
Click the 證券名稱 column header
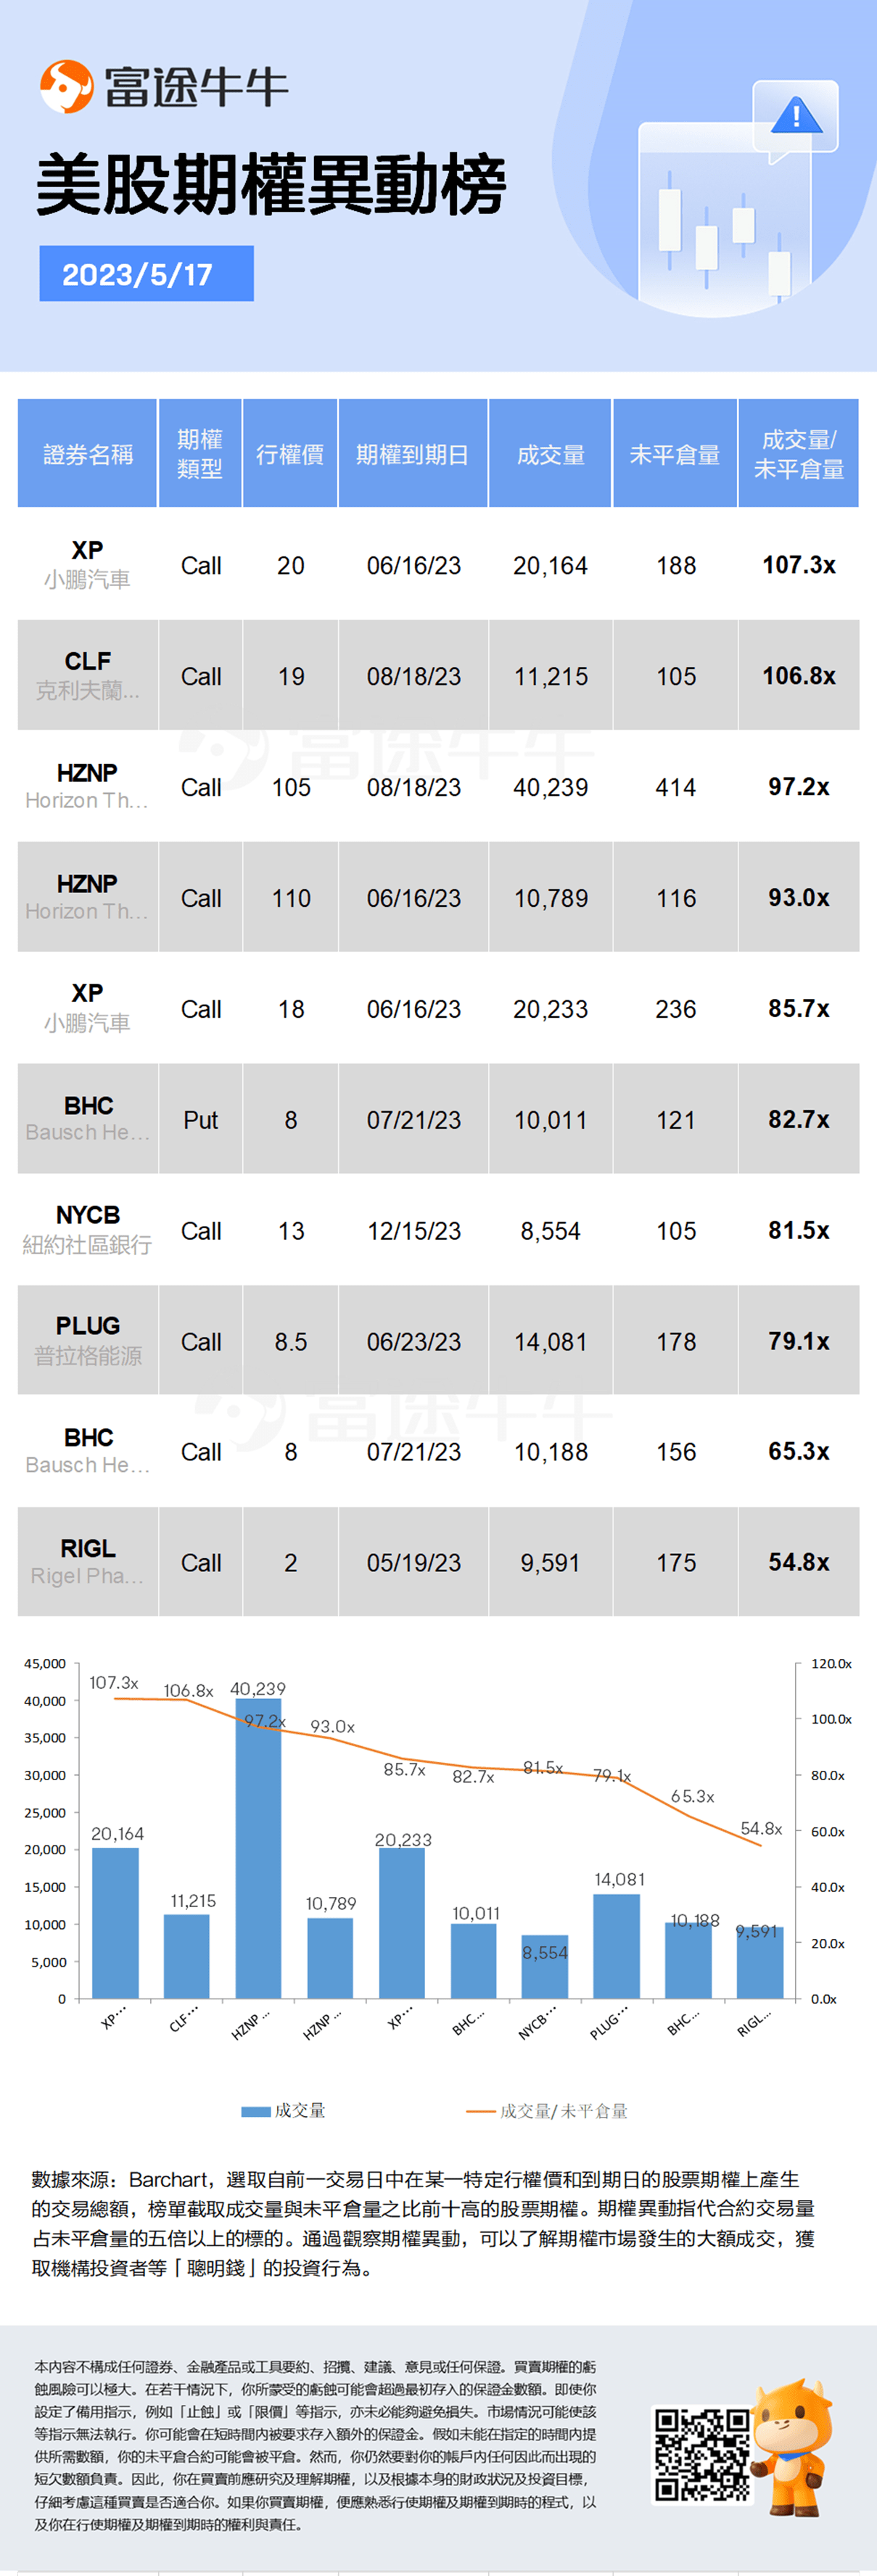(88, 454)
